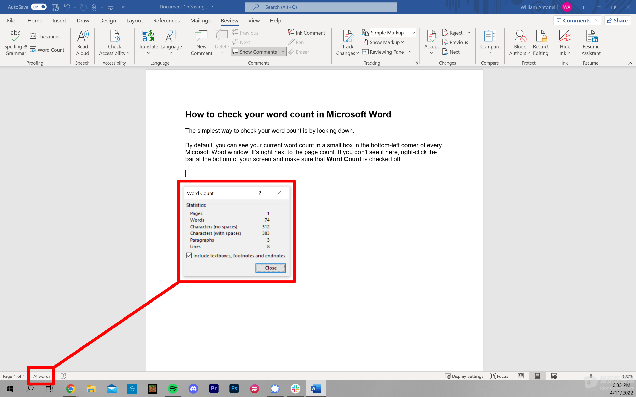Open the Home tab

tap(35, 21)
